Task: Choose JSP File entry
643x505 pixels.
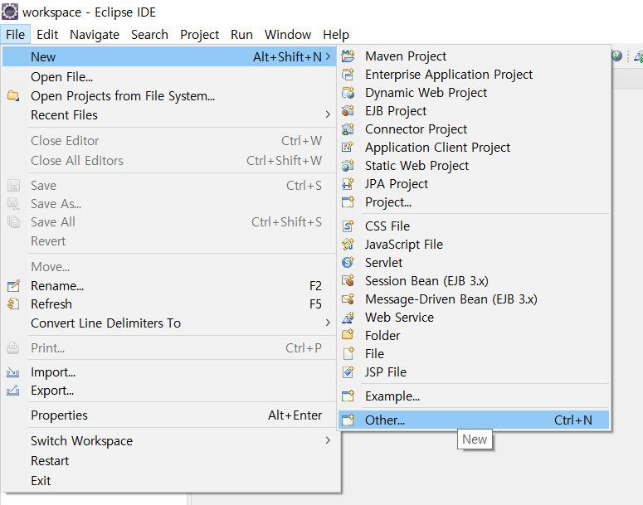Action: pos(474,371)
